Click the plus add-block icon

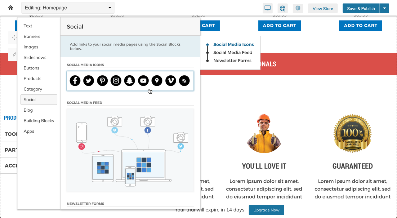pyautogui.click(x=14, y=38)
